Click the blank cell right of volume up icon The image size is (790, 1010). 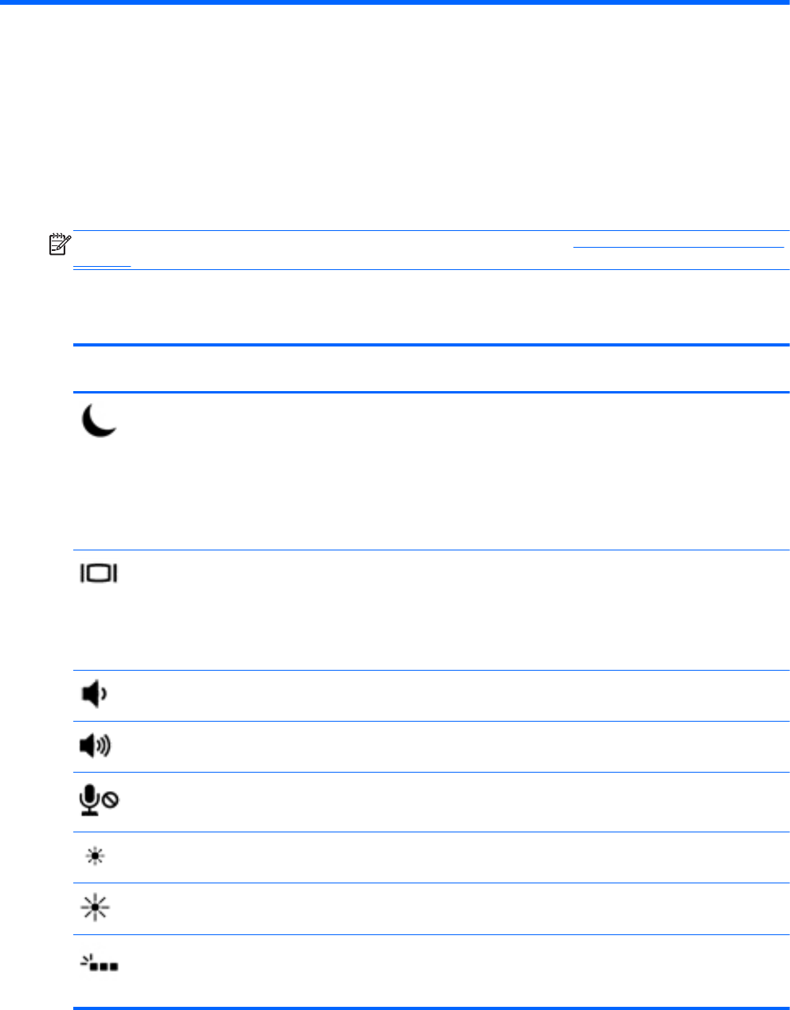454,746
